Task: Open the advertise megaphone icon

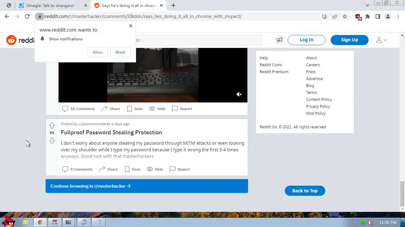Action: tap(279, 40)
